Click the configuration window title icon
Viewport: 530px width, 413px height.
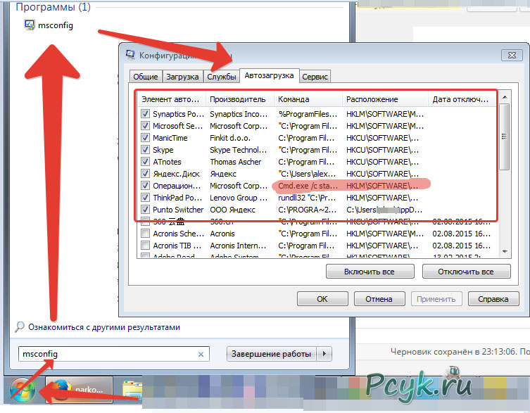tap(130, 55)
